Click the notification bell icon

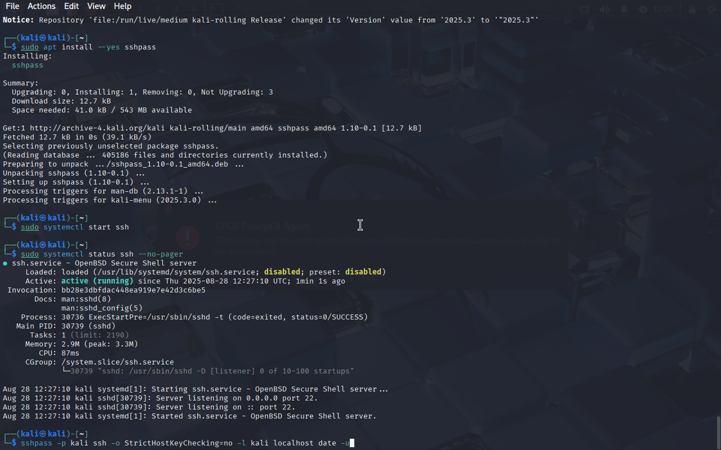624,10
